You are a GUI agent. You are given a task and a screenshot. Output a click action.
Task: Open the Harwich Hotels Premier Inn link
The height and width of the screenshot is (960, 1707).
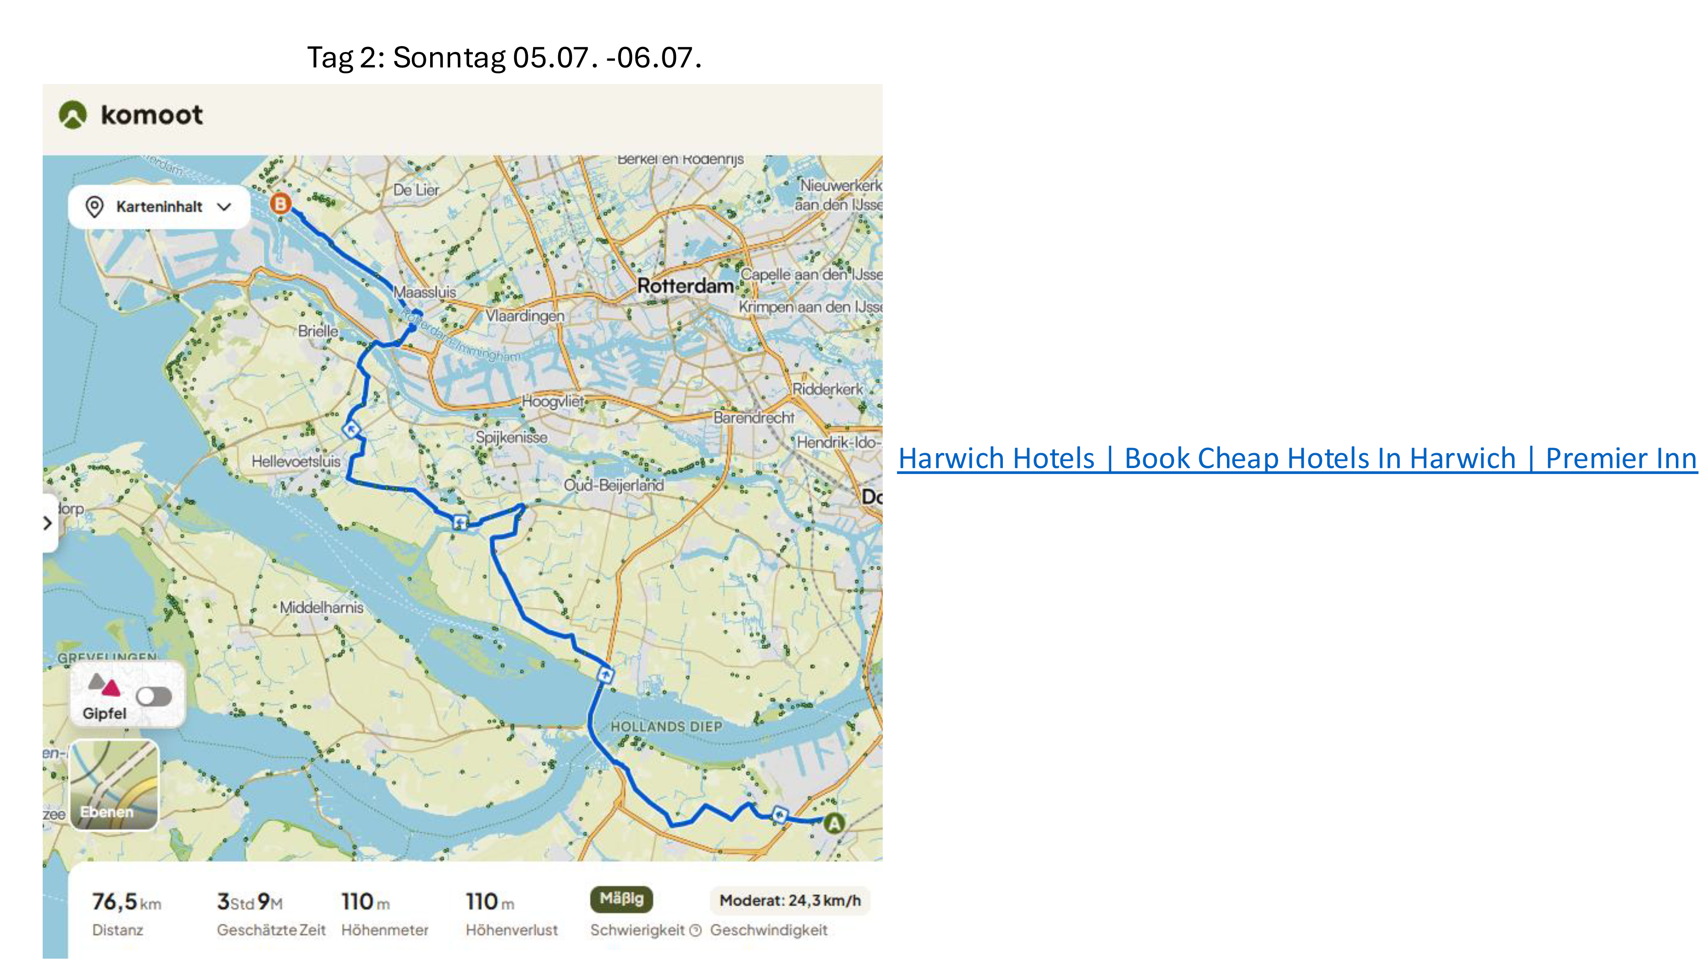click(x=1297, y=459)
